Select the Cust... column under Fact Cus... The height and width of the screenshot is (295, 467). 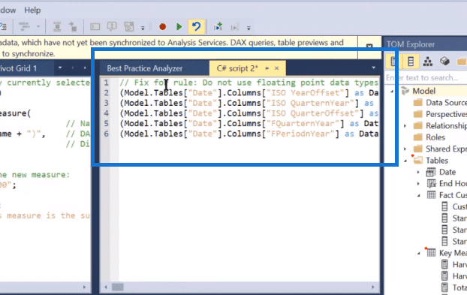(459, 207)
